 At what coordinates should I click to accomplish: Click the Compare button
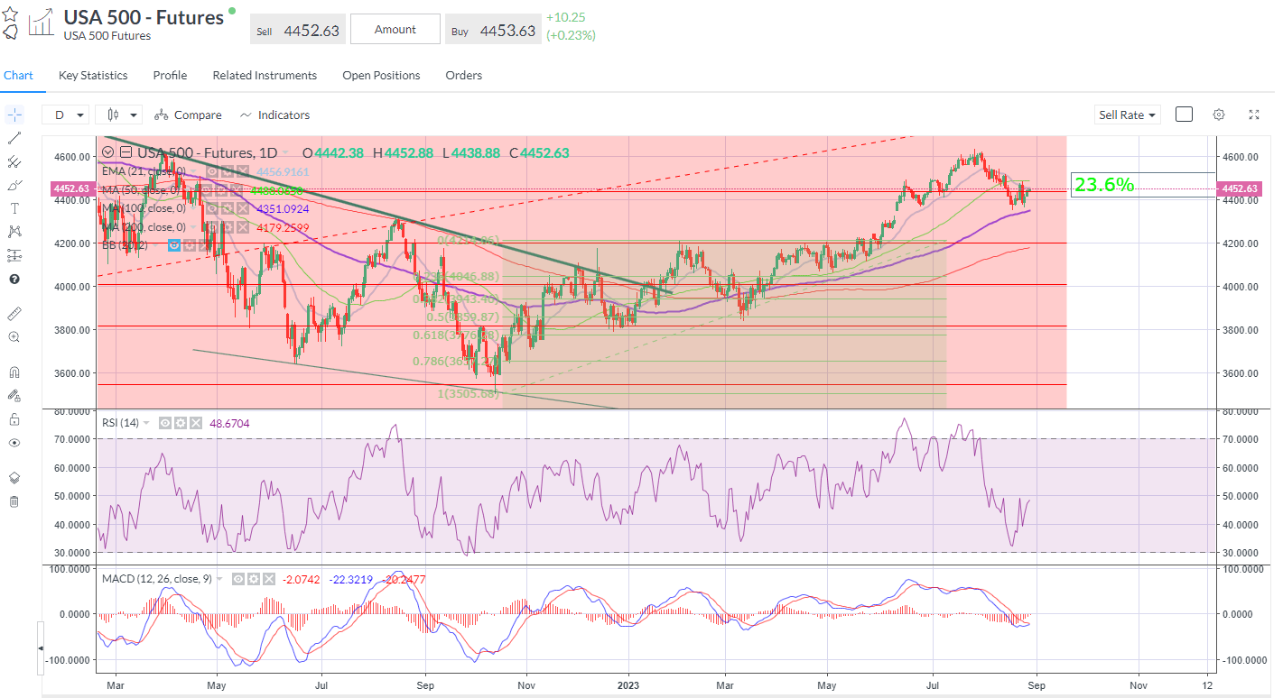click(188, 115)
